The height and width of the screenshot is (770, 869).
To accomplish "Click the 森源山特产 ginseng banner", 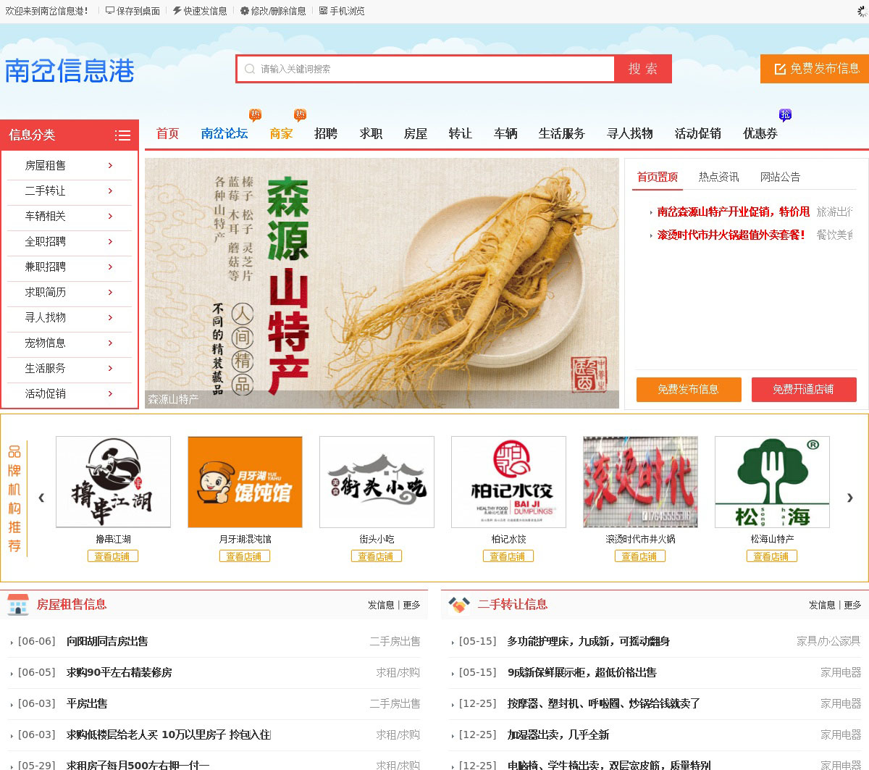I will (382, 283).
